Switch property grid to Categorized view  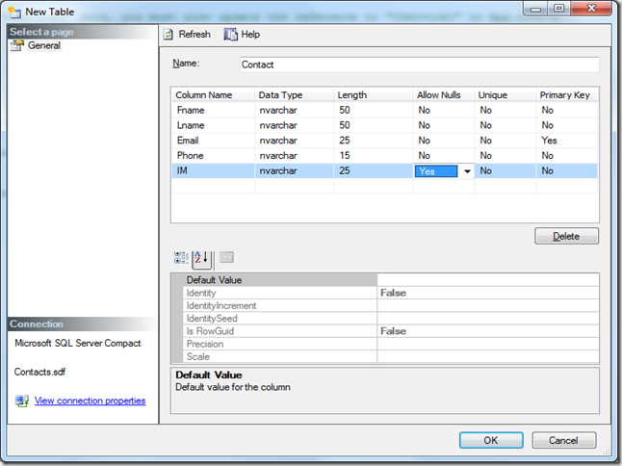point(181,258)
